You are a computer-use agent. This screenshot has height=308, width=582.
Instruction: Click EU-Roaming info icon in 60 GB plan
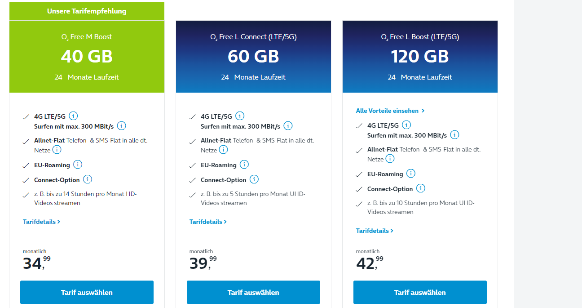(244, 165)
